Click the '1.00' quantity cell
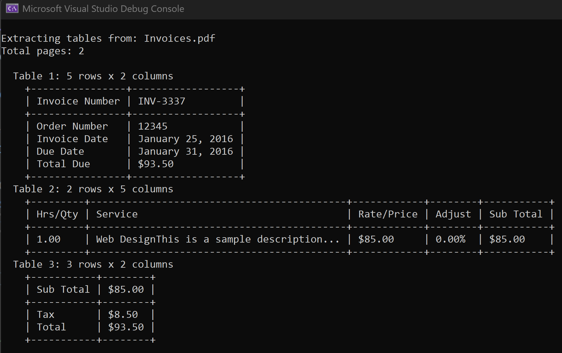Viewport: 562px width, 353px height. click(49, 239)
